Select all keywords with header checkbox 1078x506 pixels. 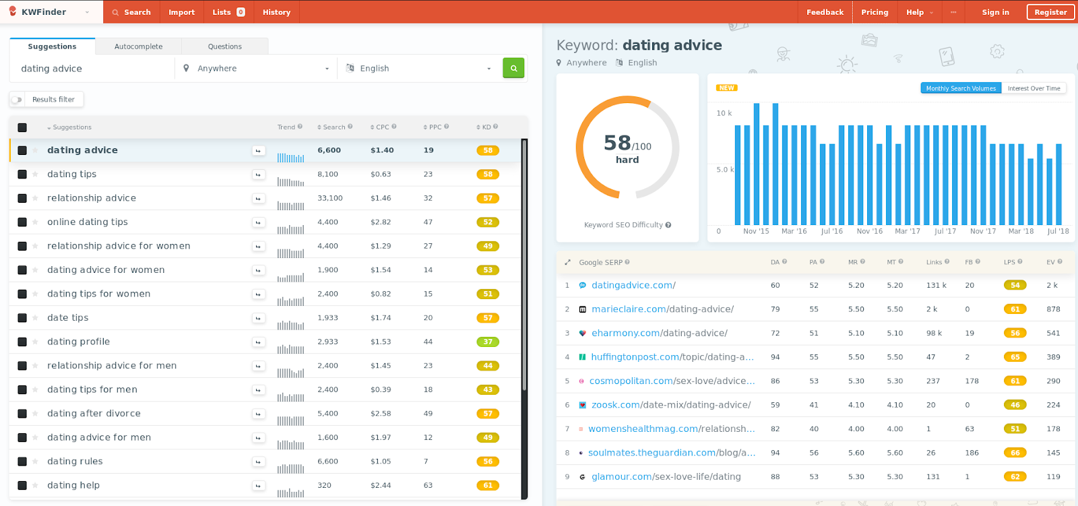22,127
